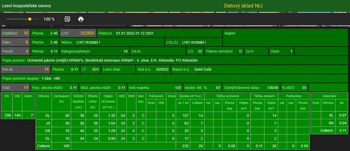Click the Por.sk. value 14
Viewport: 350px width, 151px height.
(46, 69)
